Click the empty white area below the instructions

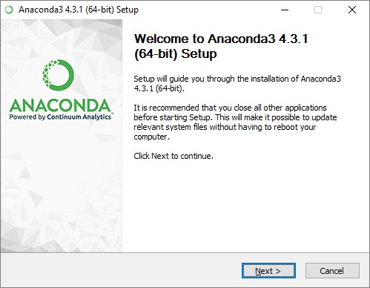(x=245, y=206)
